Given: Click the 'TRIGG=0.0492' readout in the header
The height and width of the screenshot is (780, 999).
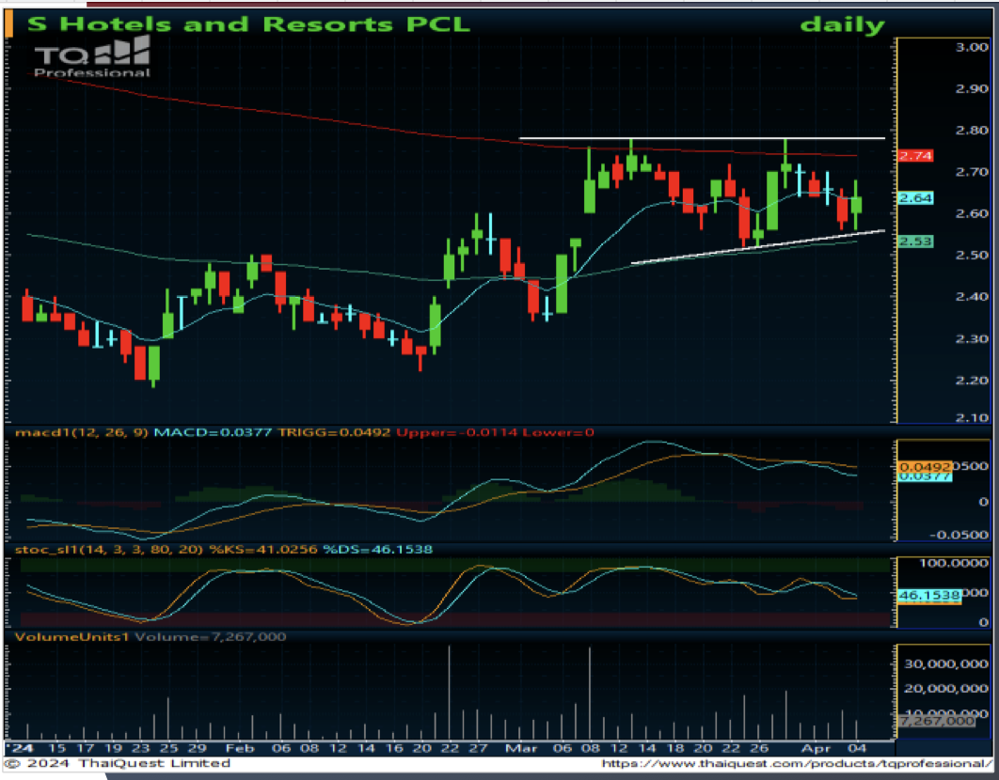Looking at the screenshot, I should [333, 432].
